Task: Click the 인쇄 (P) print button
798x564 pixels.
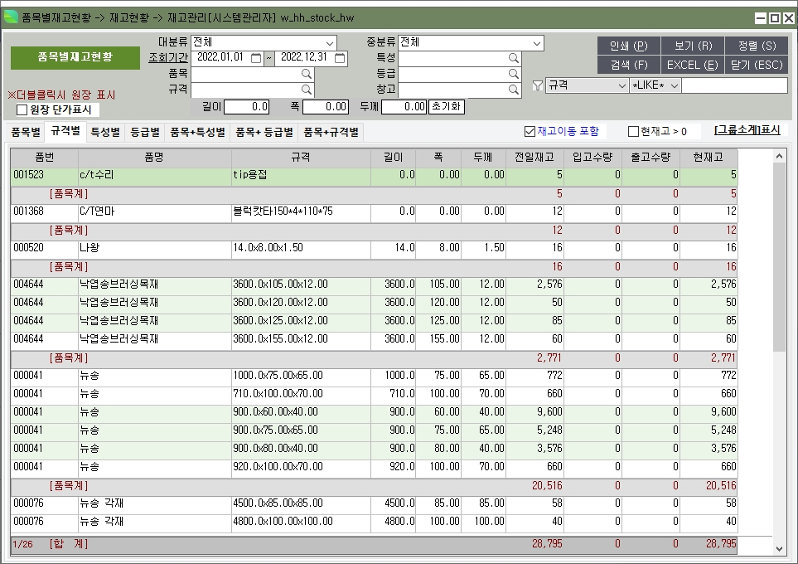Action: 628,46
